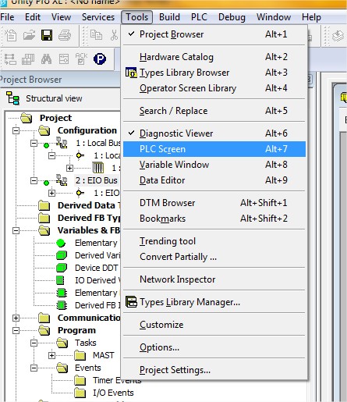Expand the rack node under Local drop

point(69,168)
